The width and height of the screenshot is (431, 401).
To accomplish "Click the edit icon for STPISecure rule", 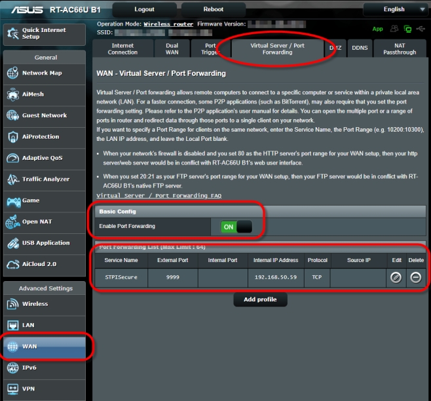I will (396, 278).
